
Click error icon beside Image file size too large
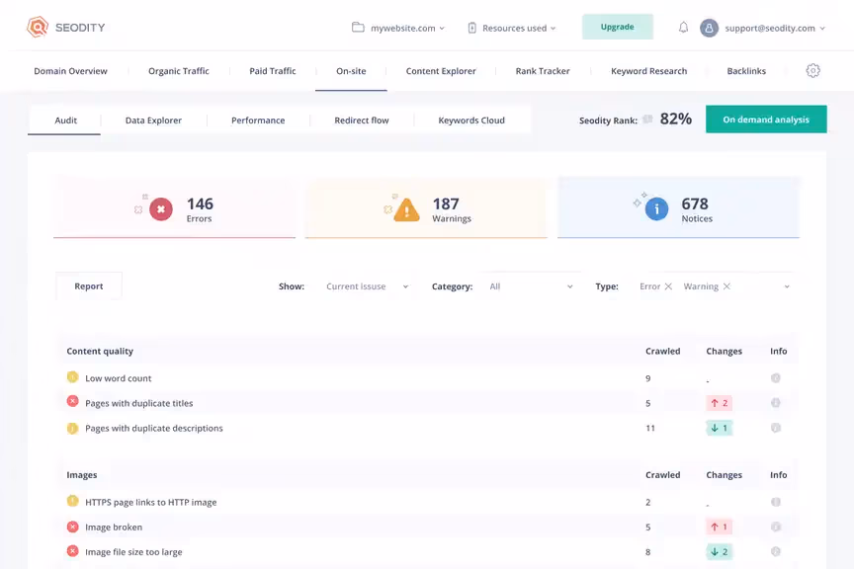point(72,551)
